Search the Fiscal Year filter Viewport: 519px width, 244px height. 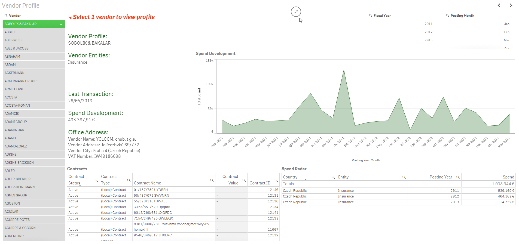(x=371, y=16)
